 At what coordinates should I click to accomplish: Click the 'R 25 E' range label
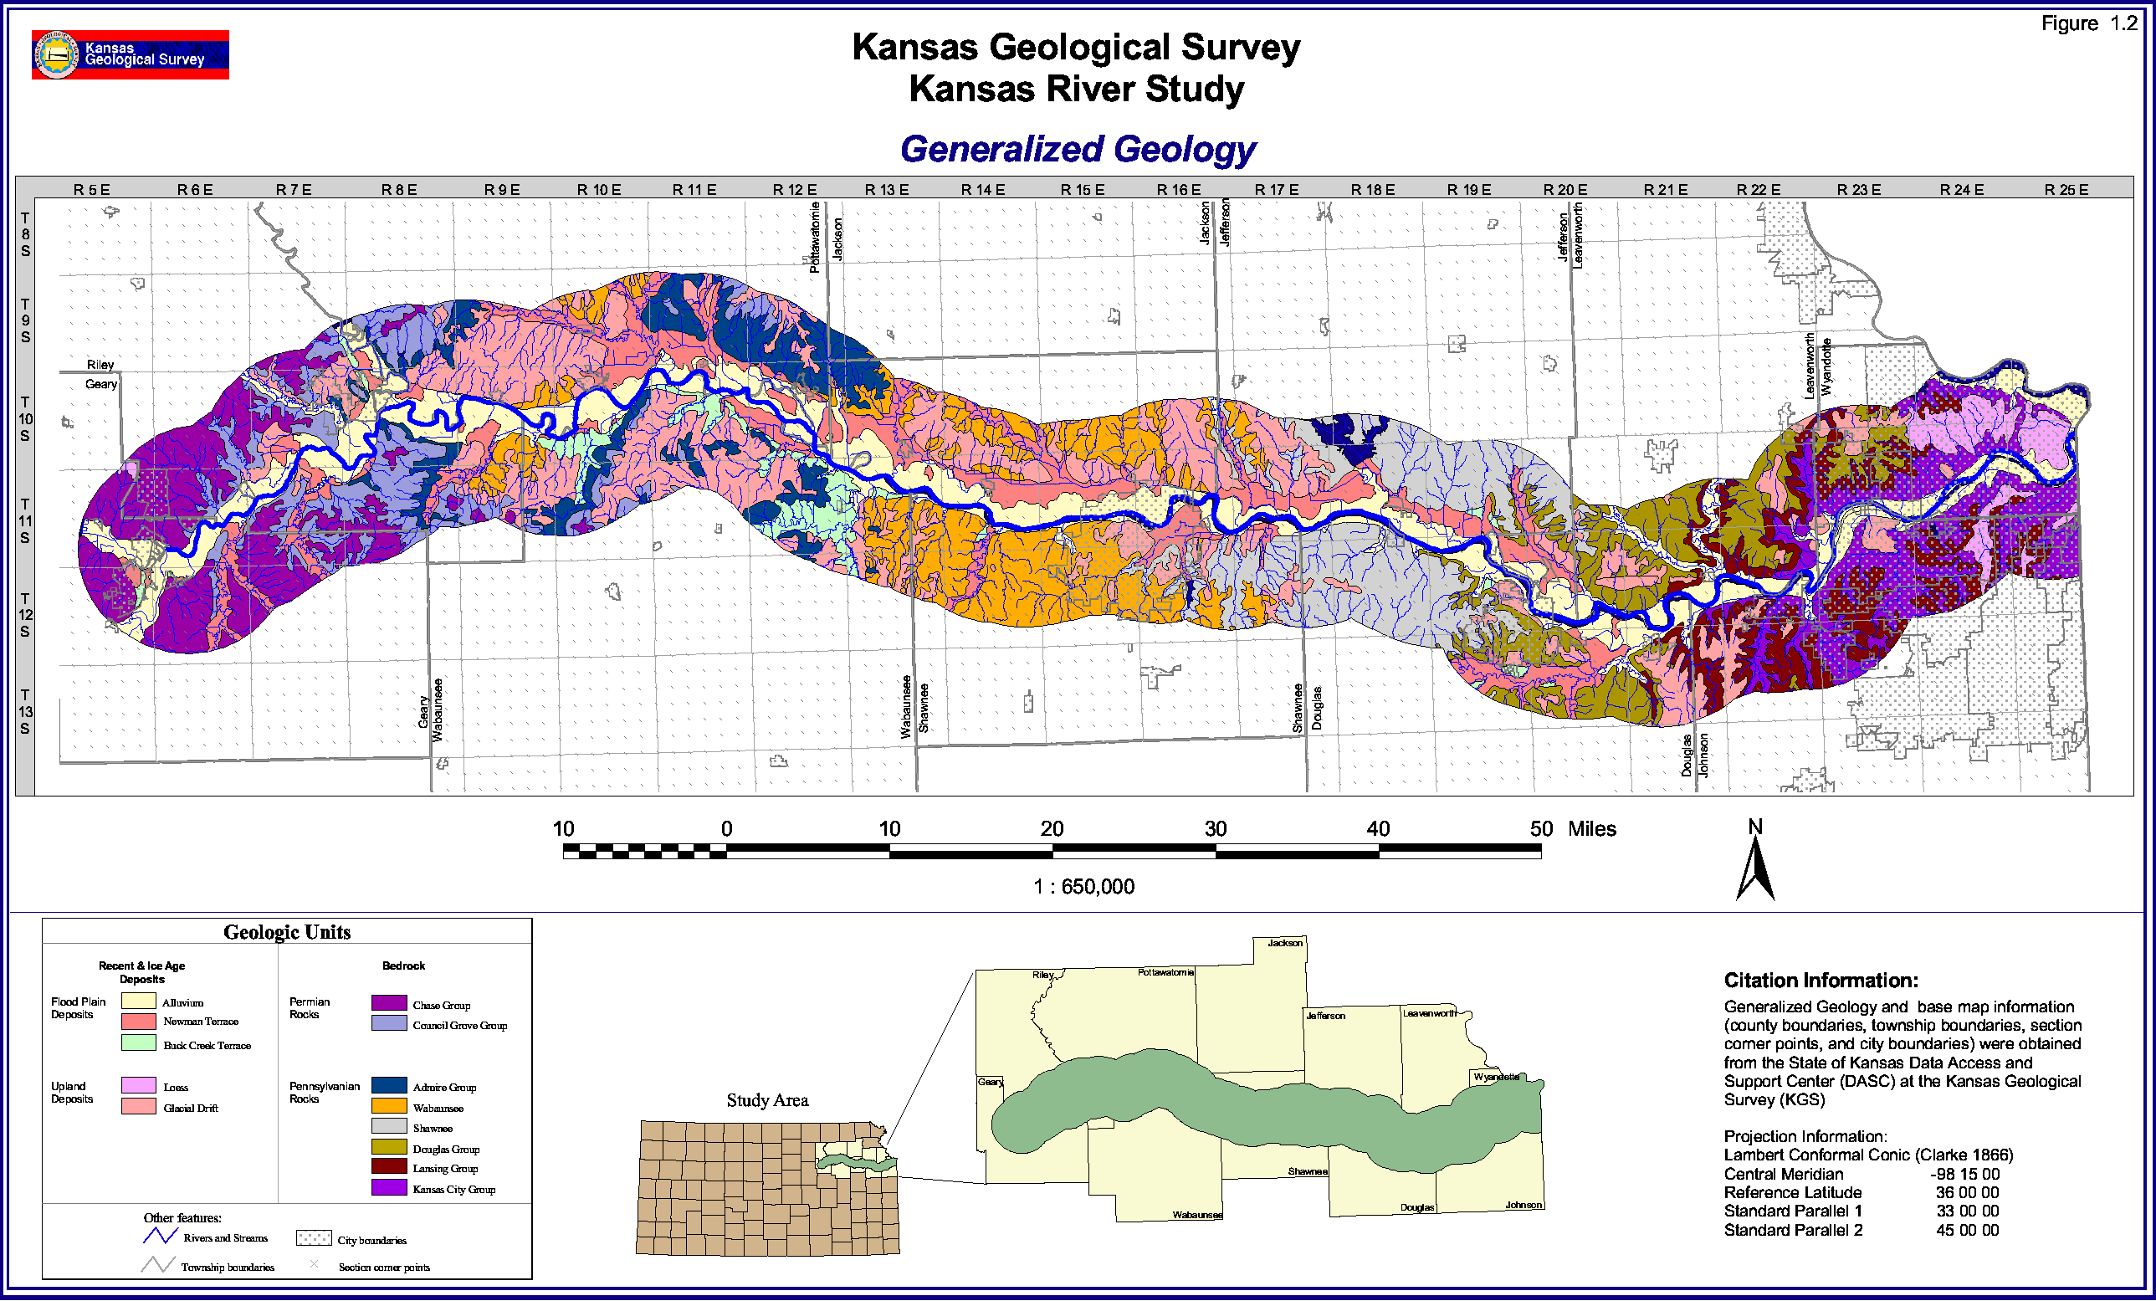(x=2066, y=190)
